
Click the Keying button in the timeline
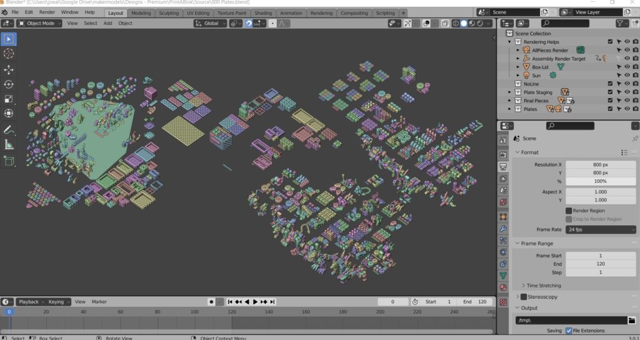(57, 302)
